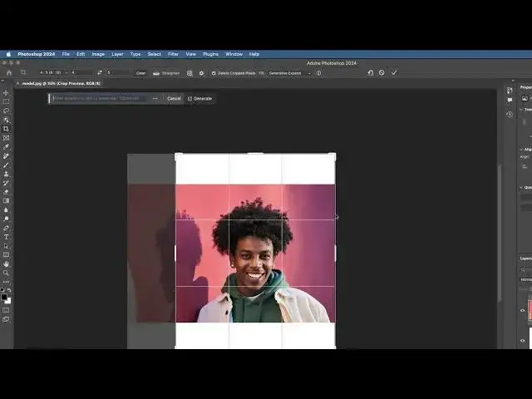Screen dimensions: 532x399
Task: Click Cancel in the contextual task bar
Action: [174, 98]
